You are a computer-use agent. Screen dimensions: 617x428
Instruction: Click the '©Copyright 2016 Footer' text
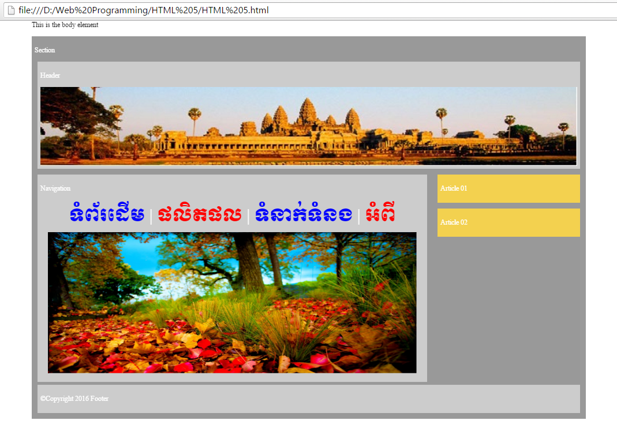pyautogui.click(x=74, y=399)
